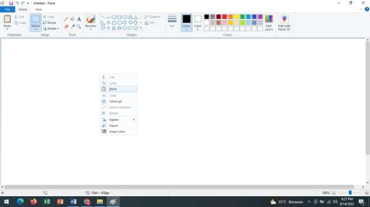Screen dimensions: 370x207
Task: Click the Select rectangle tool icon
Action: [36, 19]
